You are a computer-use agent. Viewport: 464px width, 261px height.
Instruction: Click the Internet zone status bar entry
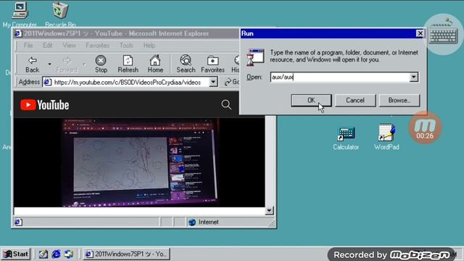(204, 222)
